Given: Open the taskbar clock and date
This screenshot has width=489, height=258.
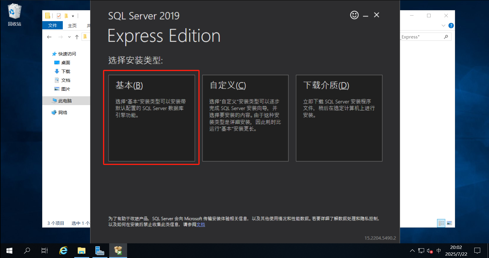Looking at the screenshot, I should pyautogui.click(x=456, y=251).
